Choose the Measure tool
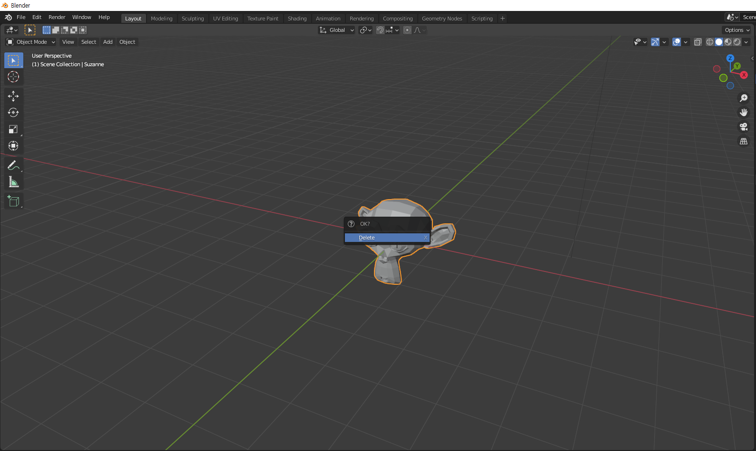Screen dimensions: 756x451 [13, 182]
